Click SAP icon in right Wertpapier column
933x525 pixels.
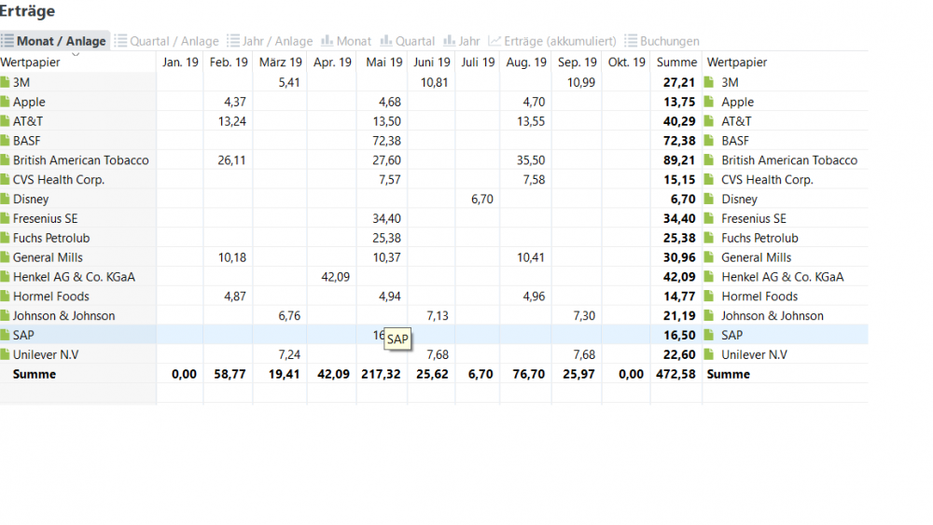click(709, 335)
